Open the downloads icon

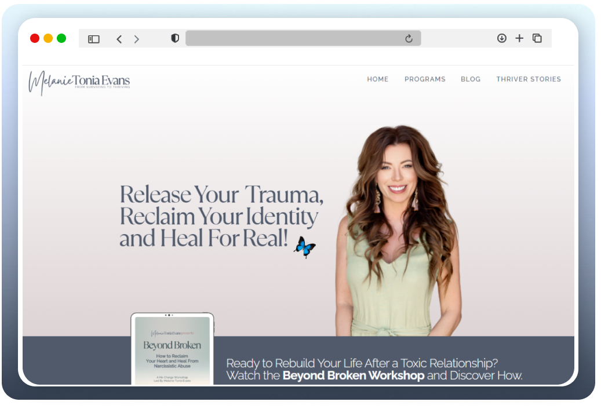click(501, 38)
